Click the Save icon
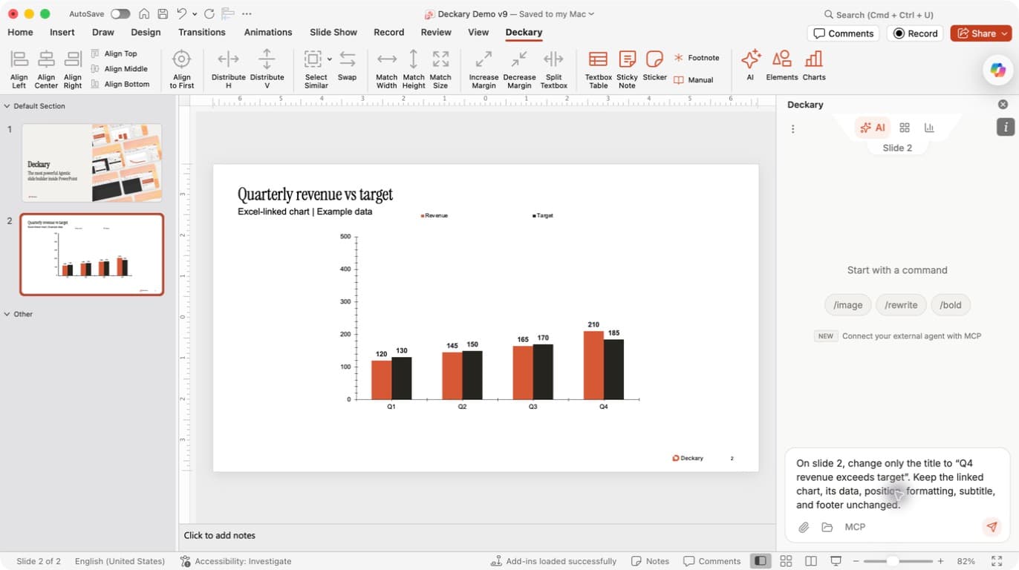The height and width of the screenshot is (570, 1019). pyautogui.click(x=163, y=14)
